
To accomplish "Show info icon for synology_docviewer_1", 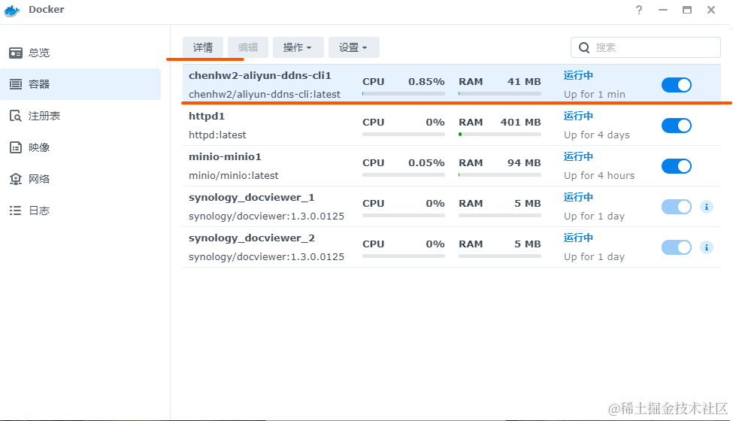I will tap(707, 207).
